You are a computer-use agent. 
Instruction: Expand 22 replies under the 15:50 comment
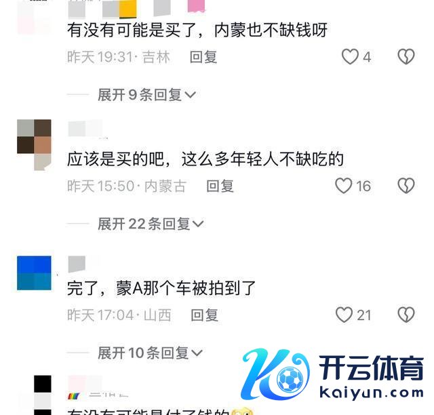click(x=151, y=224)
